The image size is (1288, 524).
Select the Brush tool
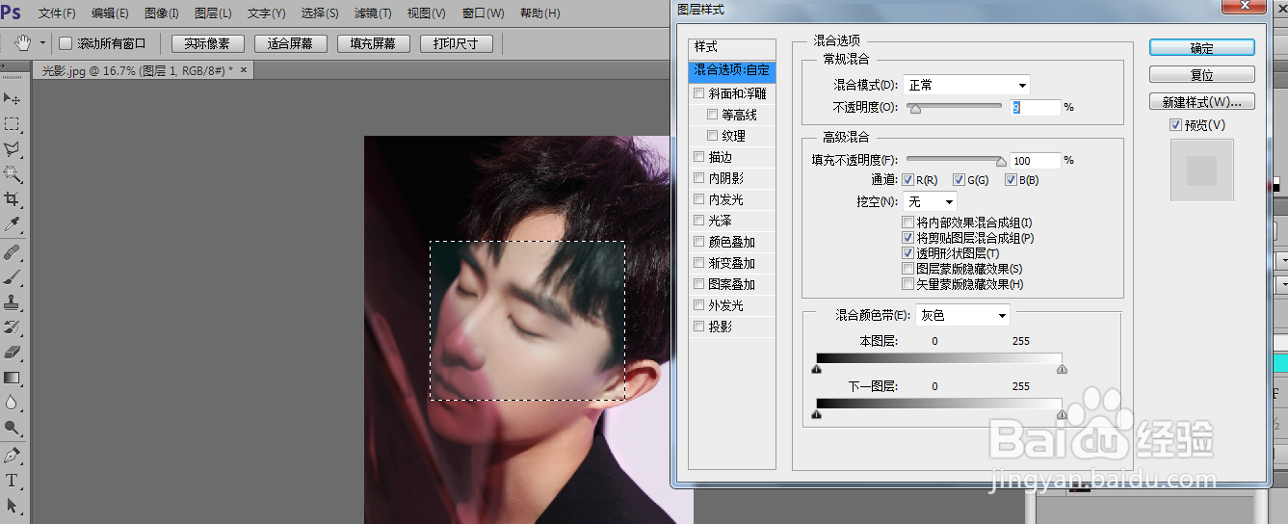pyautogui.click(x=13, y=277)
